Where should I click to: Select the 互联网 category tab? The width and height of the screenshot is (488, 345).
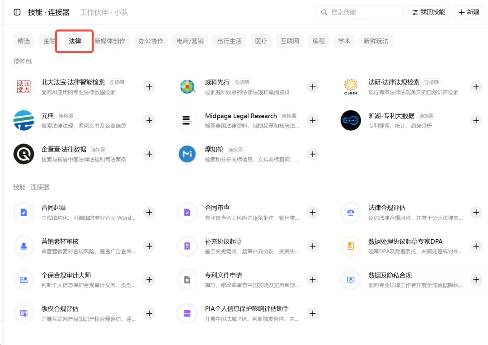[290, 41]
